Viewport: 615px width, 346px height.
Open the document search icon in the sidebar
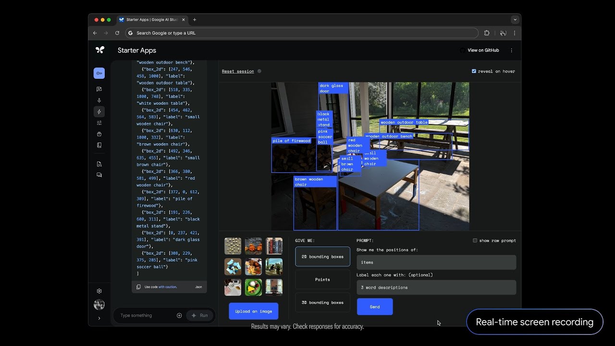coord(99,163)
